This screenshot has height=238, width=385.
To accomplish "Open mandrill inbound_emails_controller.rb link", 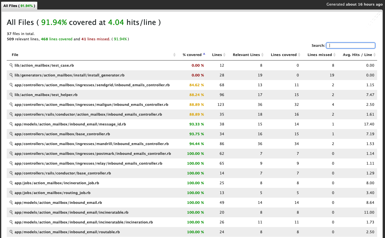I will point(92,144).
